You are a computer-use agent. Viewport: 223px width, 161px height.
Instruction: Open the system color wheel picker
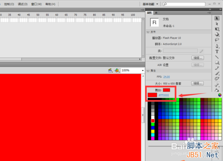220,95
